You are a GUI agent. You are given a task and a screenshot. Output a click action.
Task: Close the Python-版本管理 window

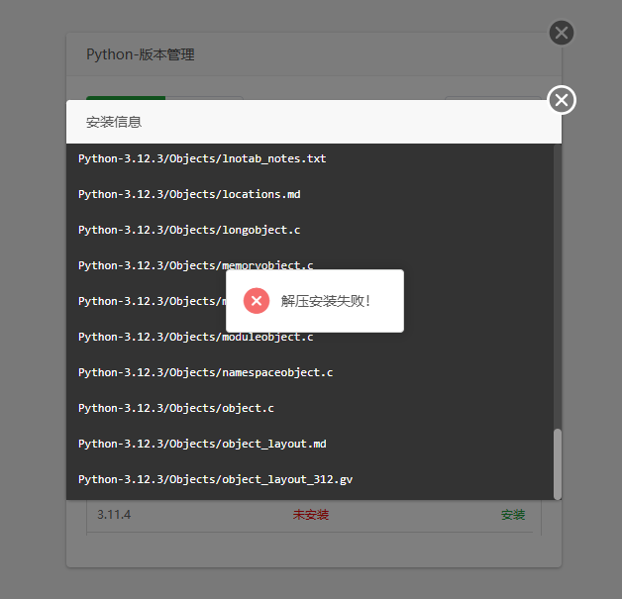[x=562, y=33]
